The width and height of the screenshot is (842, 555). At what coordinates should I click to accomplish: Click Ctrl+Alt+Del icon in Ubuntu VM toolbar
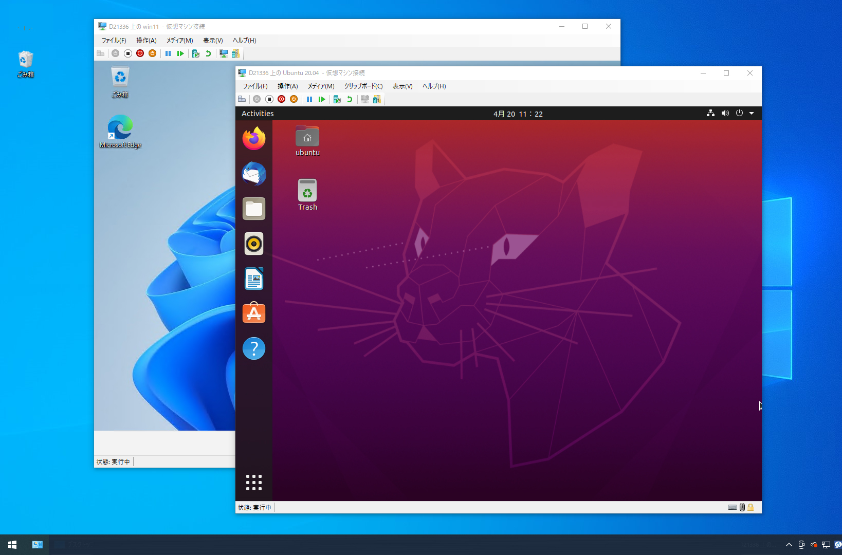click(x=242, y=99)
